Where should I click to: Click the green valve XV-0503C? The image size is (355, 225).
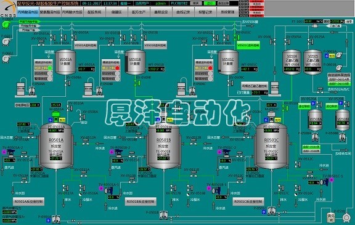click(x=236, y=38)
